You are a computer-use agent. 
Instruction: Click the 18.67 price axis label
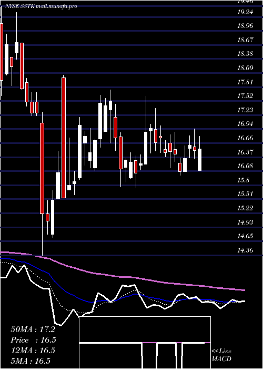pos(246,40)
